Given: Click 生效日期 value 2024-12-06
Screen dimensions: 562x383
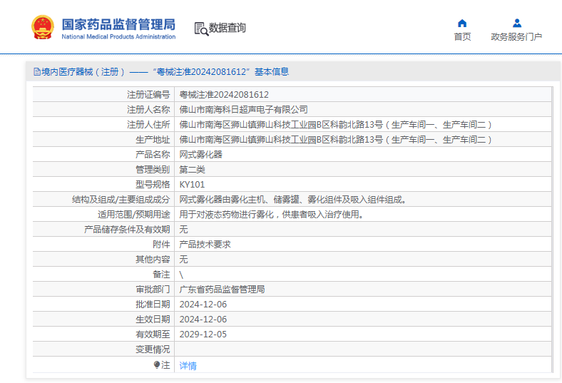Looking at the screenshot, I should pos(203,320).
